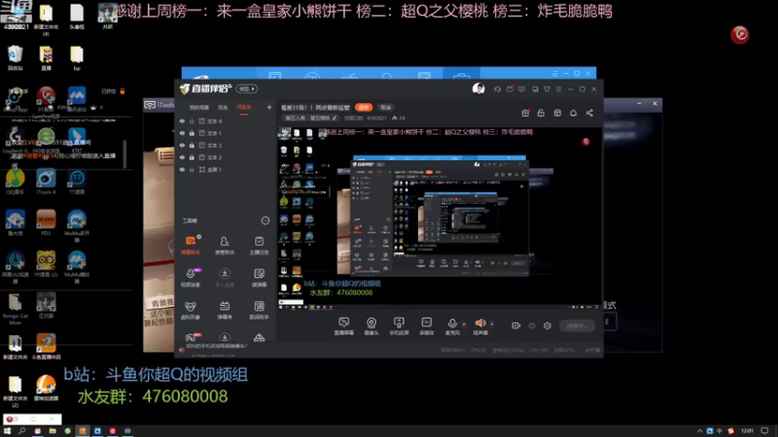Open the 歌词助手 tool
778x437 pixels.
pyautogui.click(x=259, y=310)
